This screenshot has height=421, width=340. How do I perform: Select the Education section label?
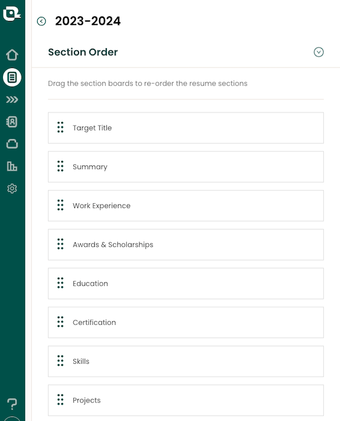point(90,283)
